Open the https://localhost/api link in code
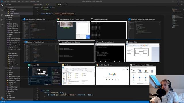 pos(64,14)
